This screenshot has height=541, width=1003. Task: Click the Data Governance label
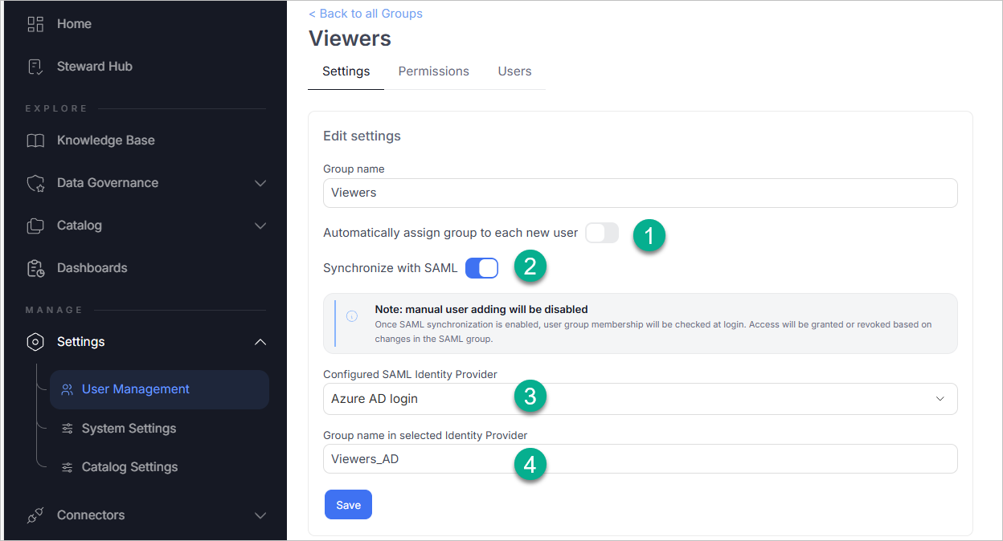[x=108, y=183]
